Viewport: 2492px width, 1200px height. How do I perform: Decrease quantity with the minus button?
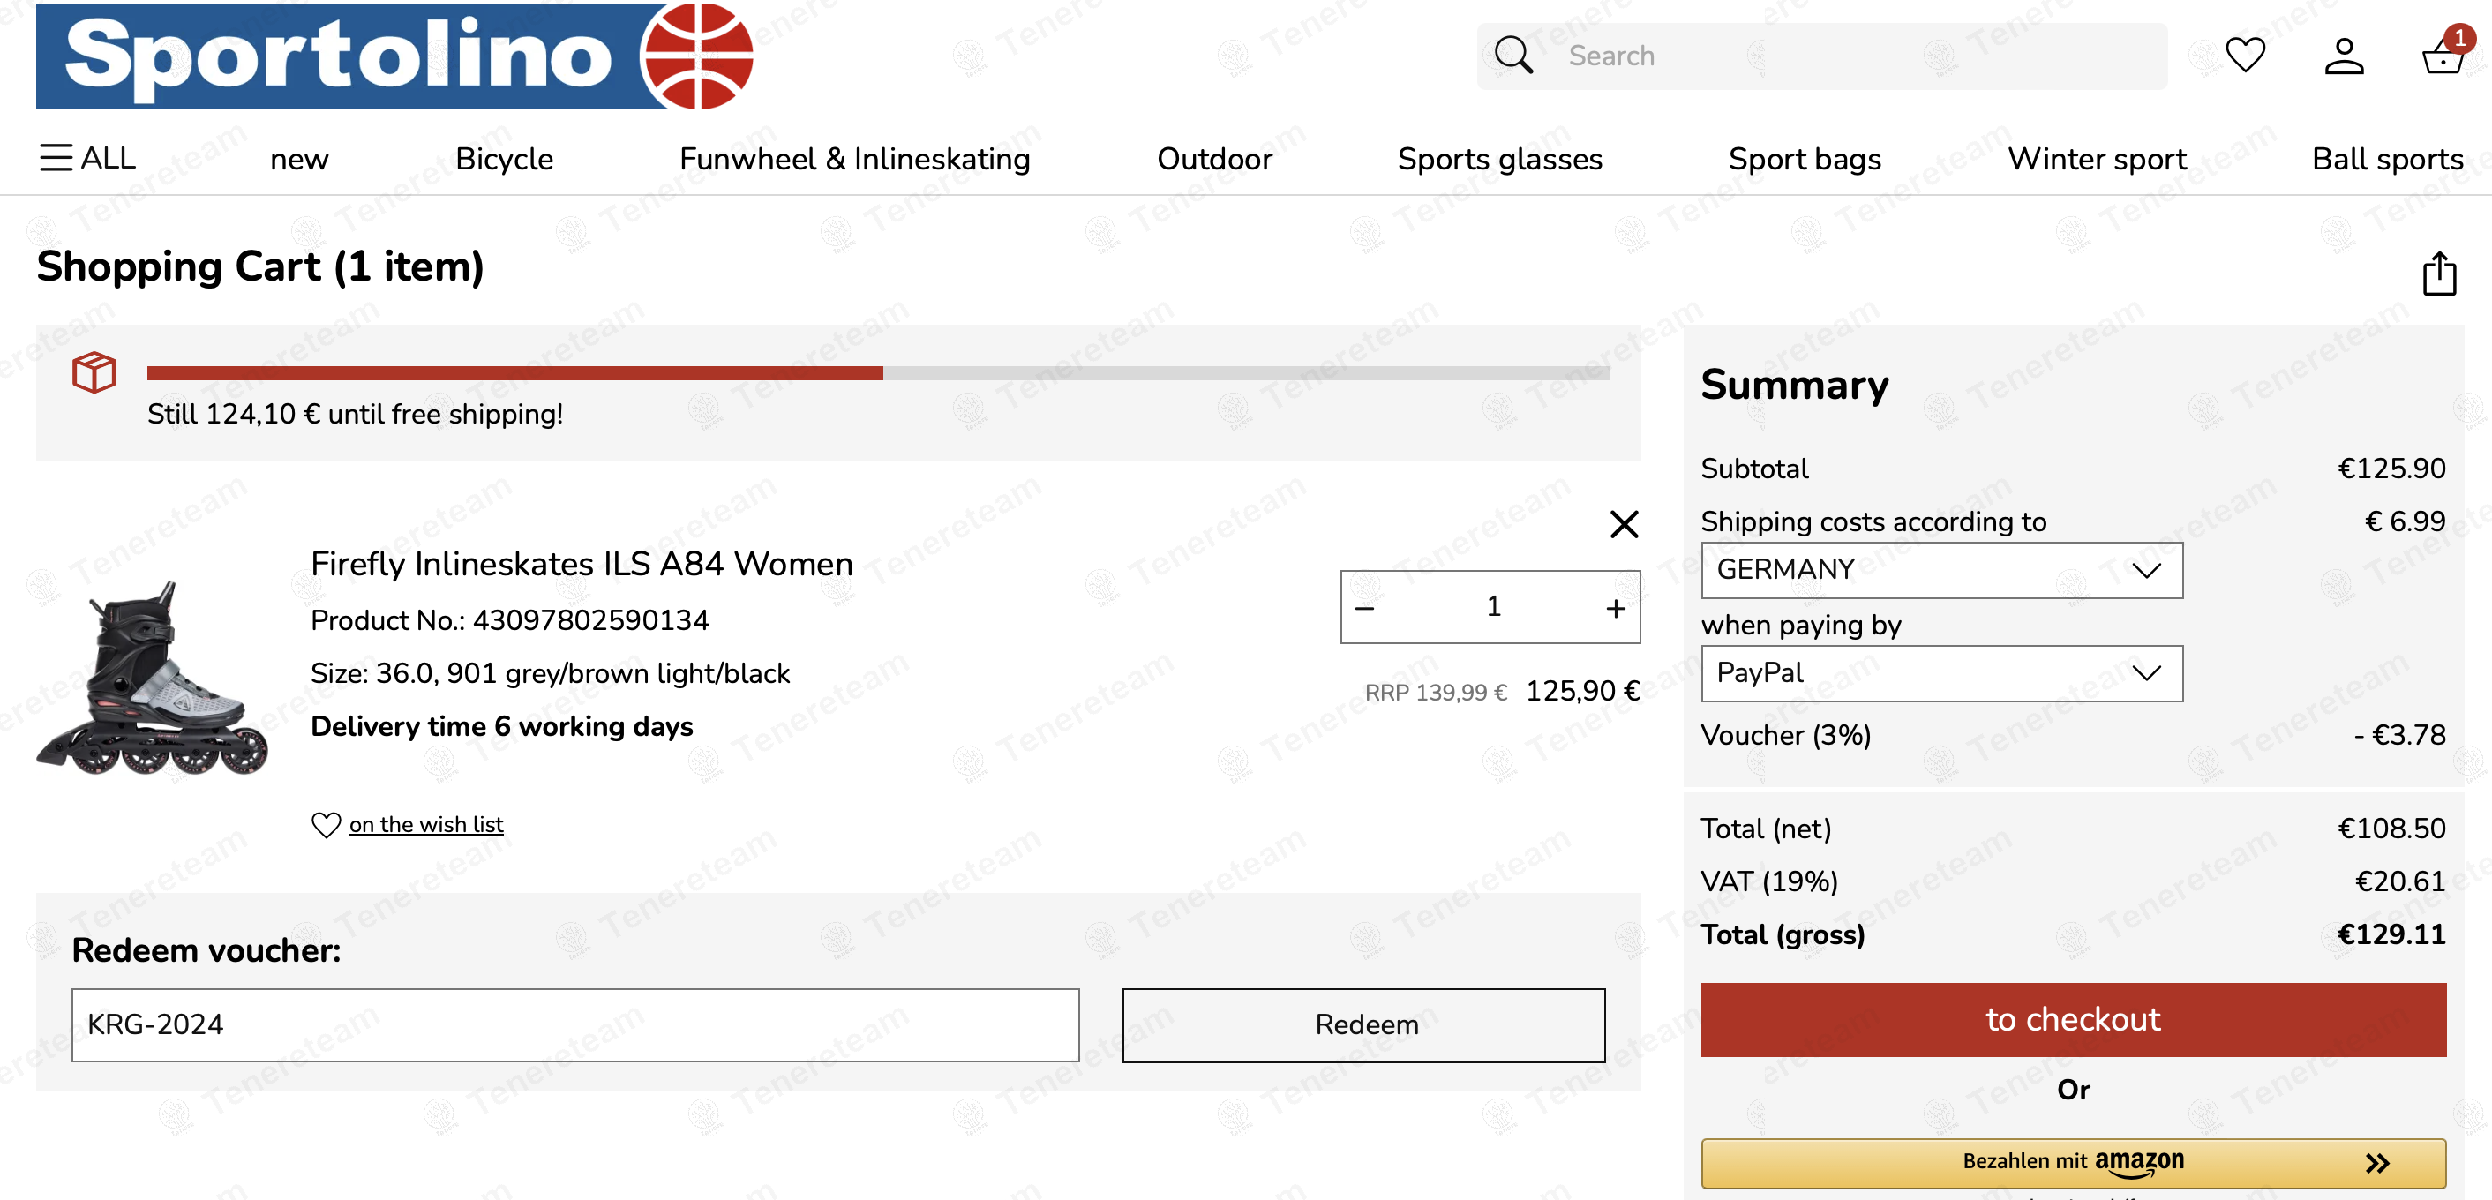coord(1364,608)
